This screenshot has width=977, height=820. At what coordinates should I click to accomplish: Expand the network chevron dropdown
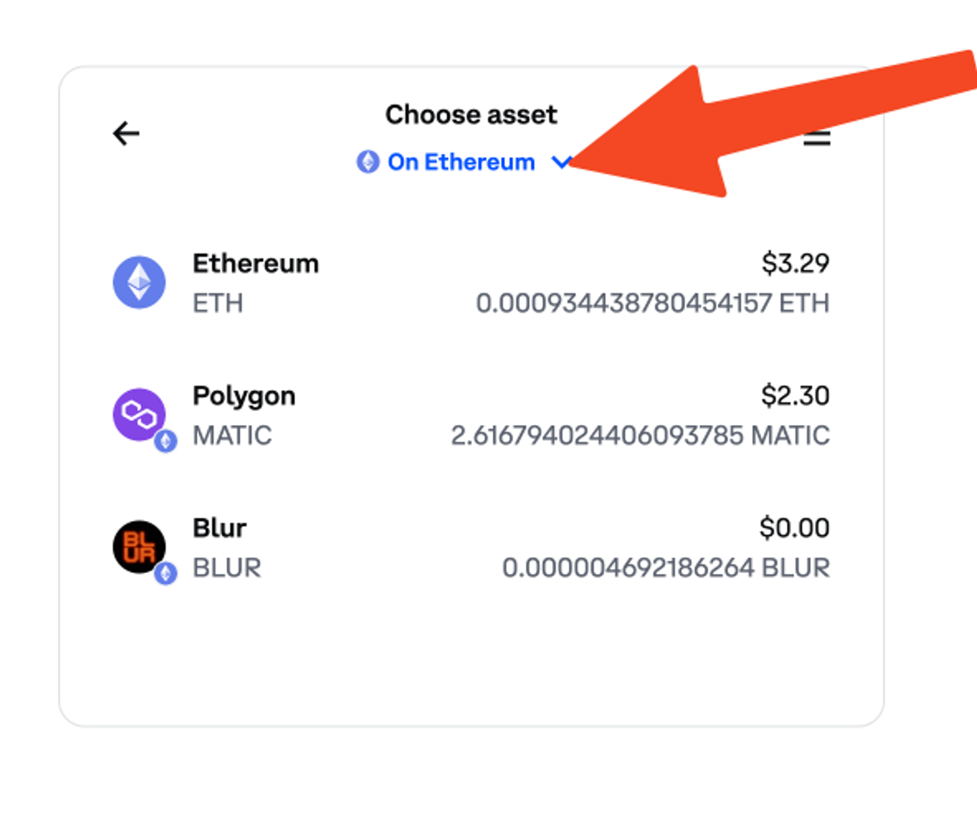[x=561, y=162]
